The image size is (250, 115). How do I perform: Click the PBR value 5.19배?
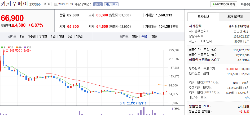(x=230, y=93)
